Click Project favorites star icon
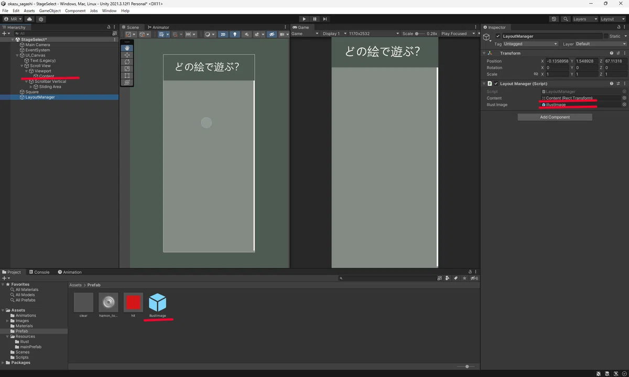 point(464,279)
